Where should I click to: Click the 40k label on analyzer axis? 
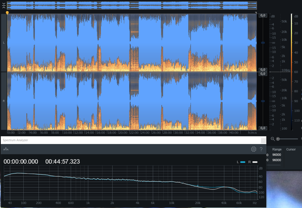[224, 203]
